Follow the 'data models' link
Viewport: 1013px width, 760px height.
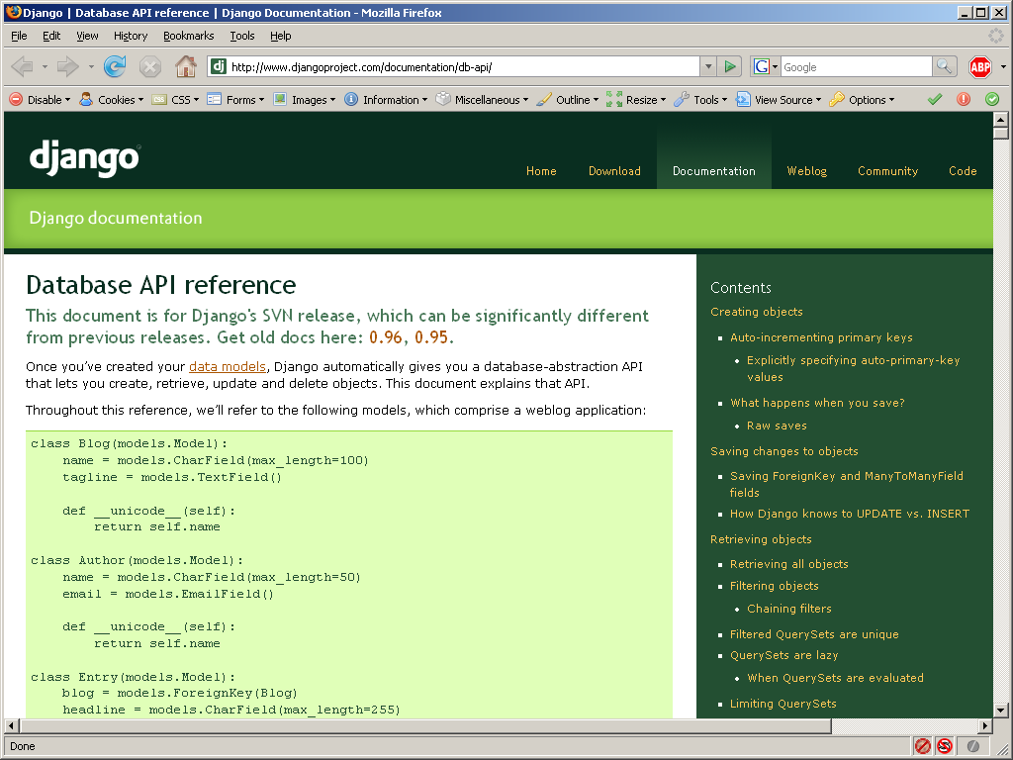click(x=228, y=366)
